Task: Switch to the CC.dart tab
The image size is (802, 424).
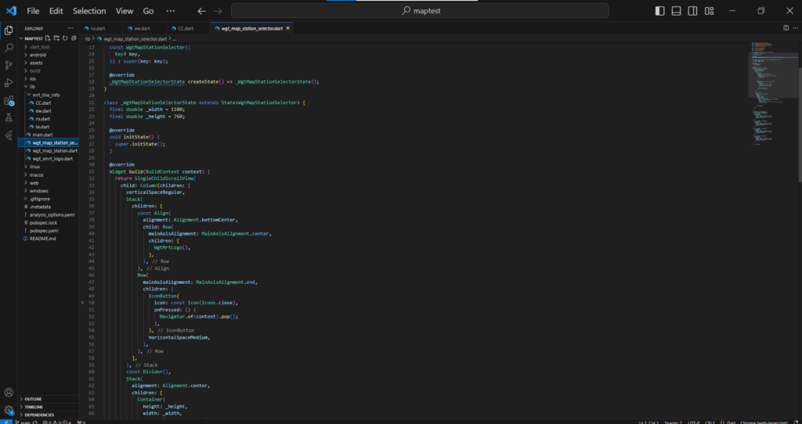Action: (182, 27)
